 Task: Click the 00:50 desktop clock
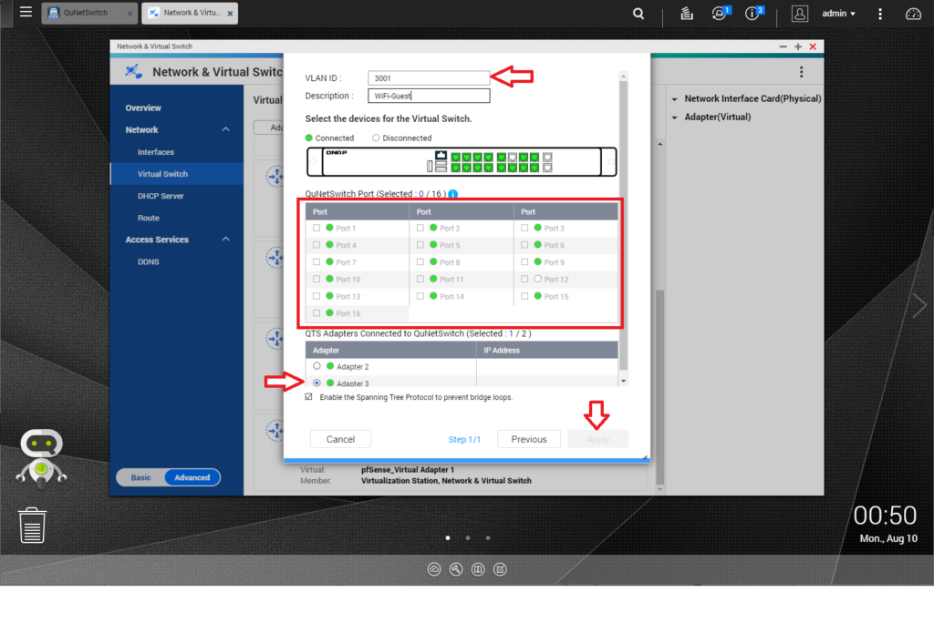(x=885, y=516)
